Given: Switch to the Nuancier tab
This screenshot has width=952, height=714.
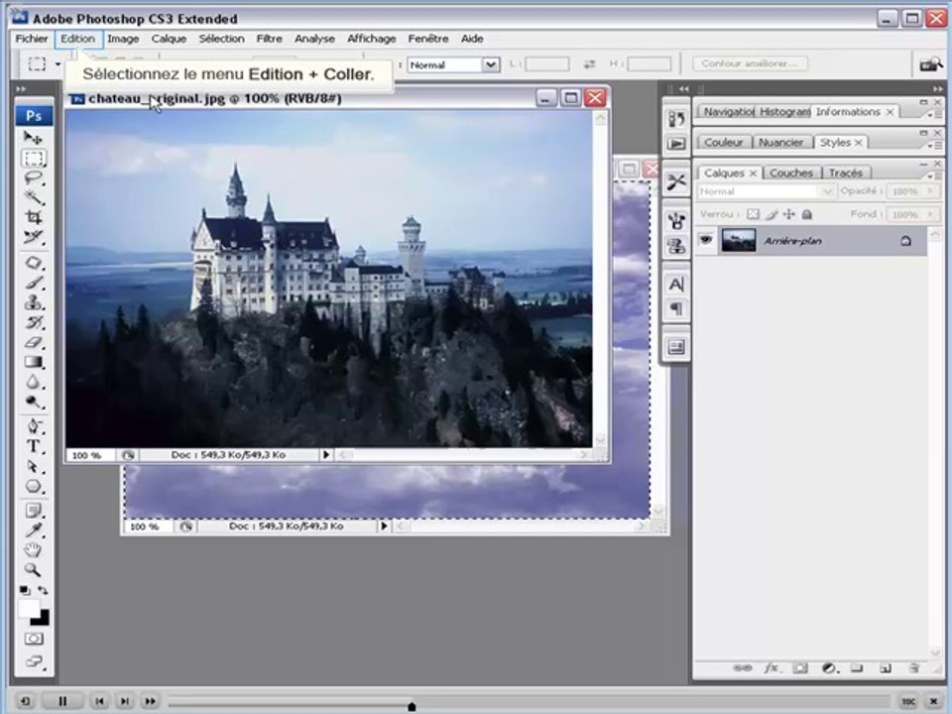Looking at the screenshot, I should tap(780, 143).
